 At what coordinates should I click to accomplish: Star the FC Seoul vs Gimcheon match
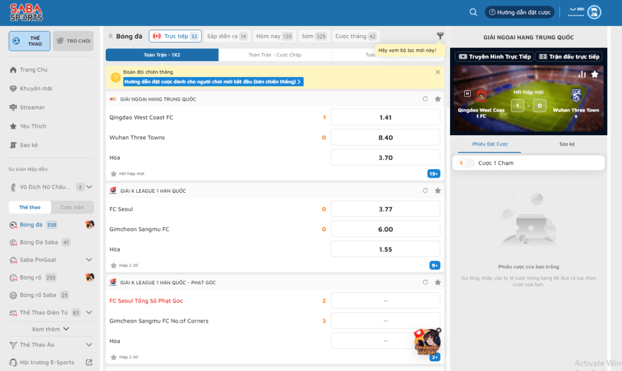(x=114, y=266)
